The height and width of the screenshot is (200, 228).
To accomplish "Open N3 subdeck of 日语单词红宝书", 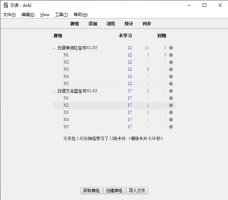I will [x=66, y=69].
